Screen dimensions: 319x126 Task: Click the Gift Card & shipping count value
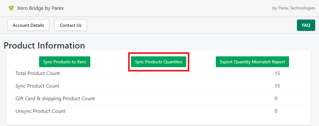[276, 99]
